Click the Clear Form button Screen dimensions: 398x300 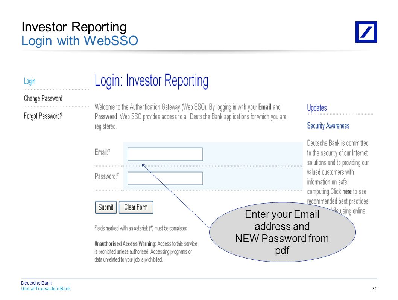coord(136,207)
